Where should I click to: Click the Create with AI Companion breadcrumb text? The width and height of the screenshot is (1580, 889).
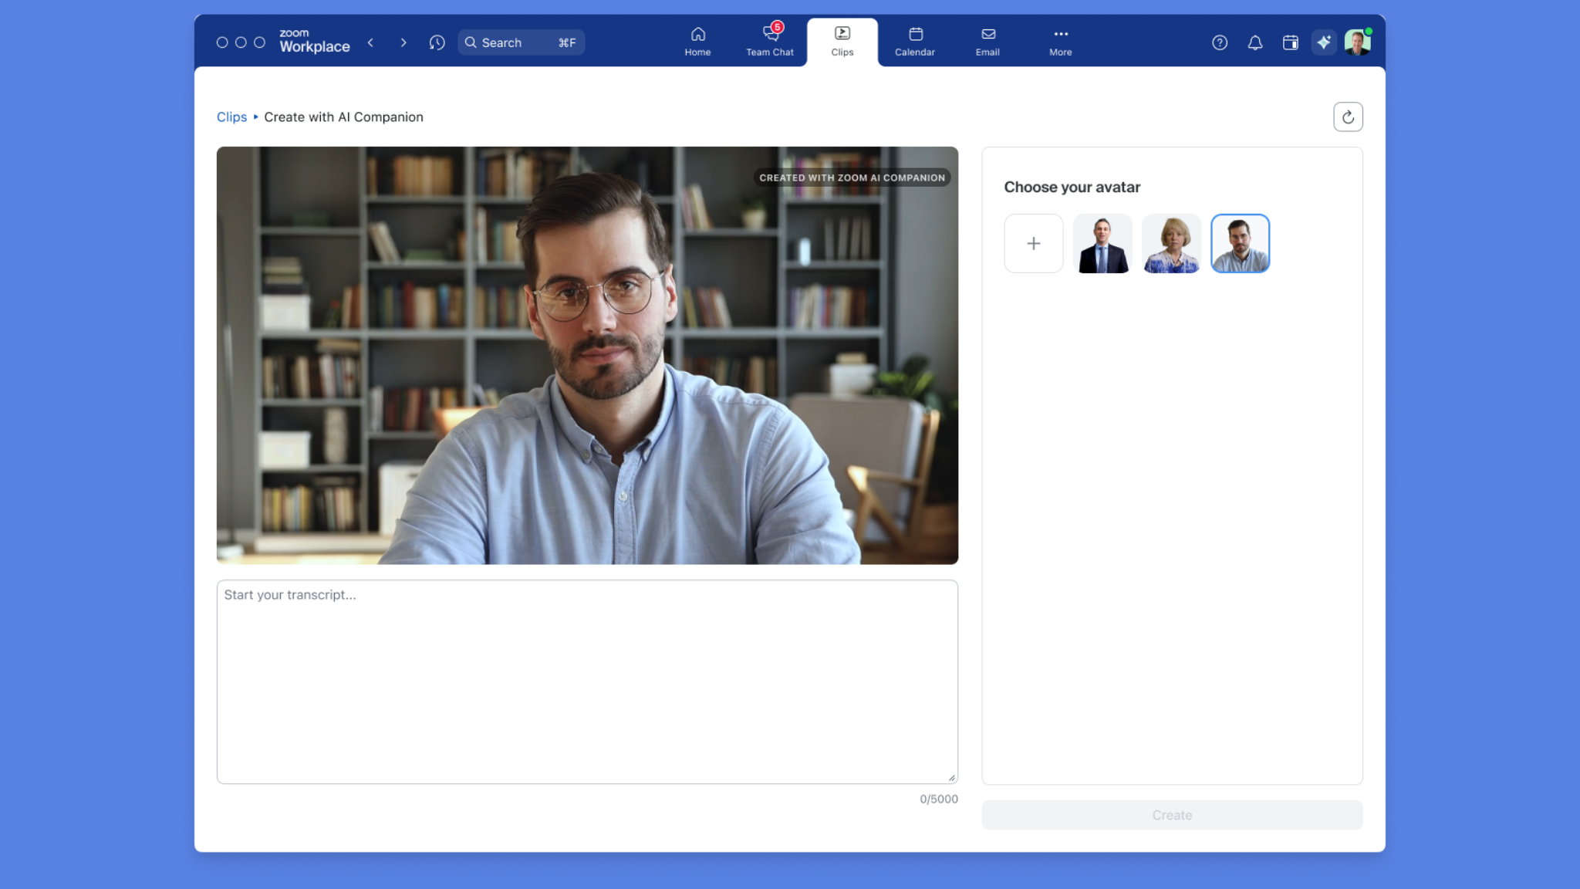343,117
